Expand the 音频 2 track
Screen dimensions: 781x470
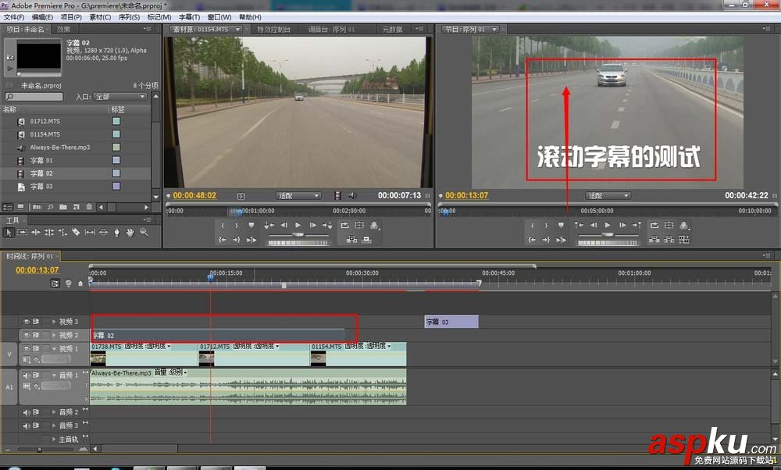tap(54, 412)
